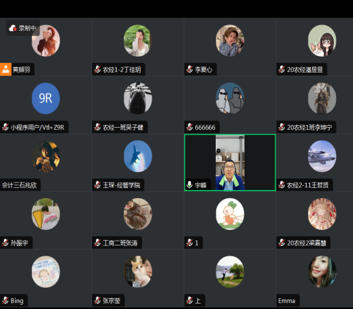This screenshot has height=309, width=353.
Task: Click the carrot rabbit avatar of user 1
Action: 230,214
